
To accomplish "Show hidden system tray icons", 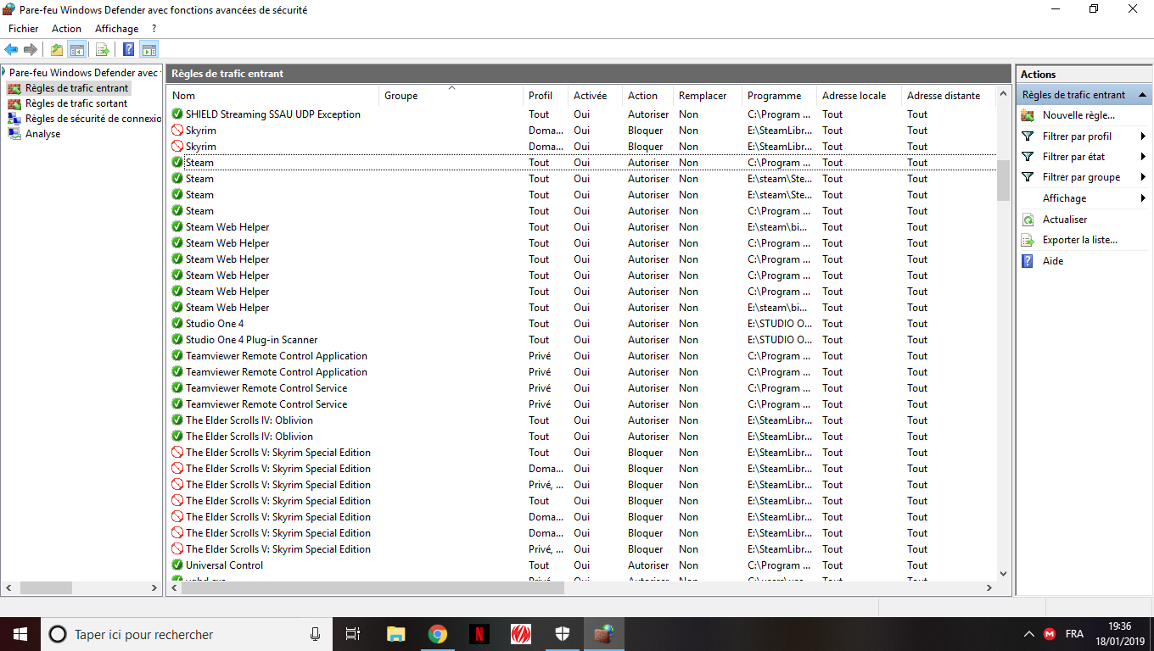I will (1029, 634).
